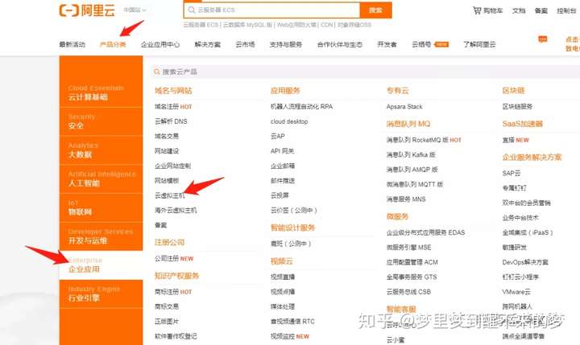
Task: Open Apsara Stack product link
Action: (x=404, y=107)
